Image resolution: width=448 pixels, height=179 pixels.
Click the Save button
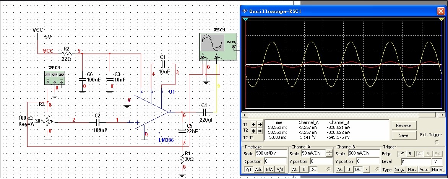(x=404, y=135)
